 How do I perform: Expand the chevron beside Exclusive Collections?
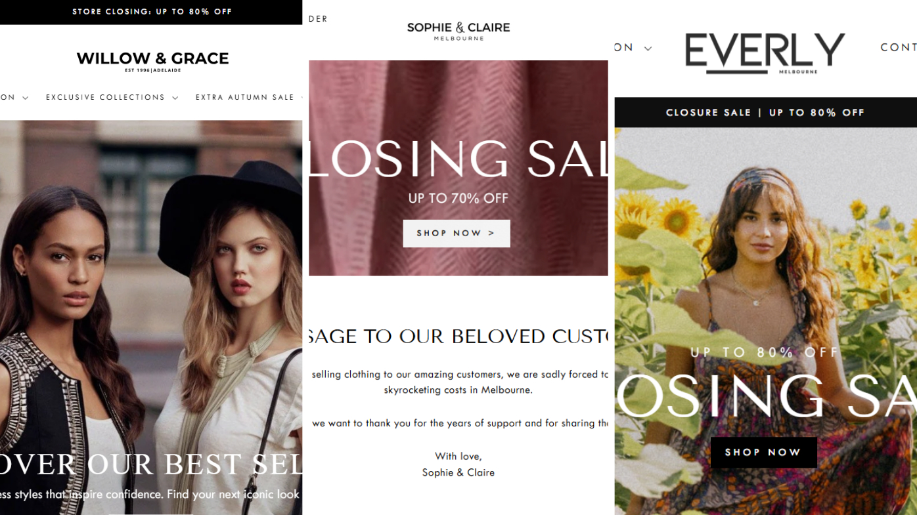(x=175, y=98)
